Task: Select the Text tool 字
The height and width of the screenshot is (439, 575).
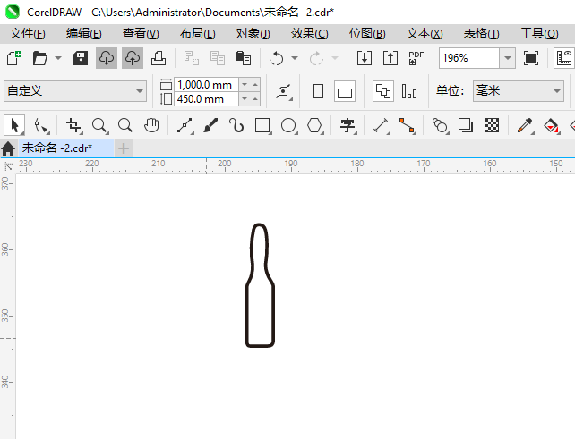Action: [x=348, y=125]
